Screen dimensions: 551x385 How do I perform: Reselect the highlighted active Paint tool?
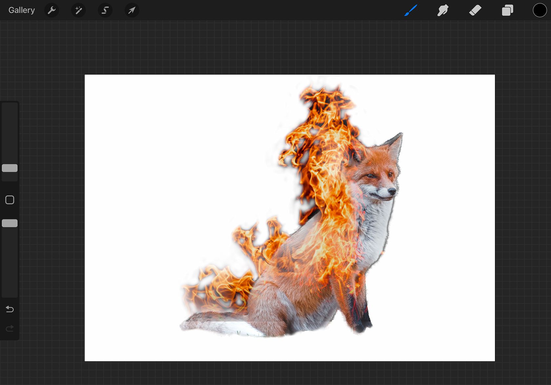point(411,10)
